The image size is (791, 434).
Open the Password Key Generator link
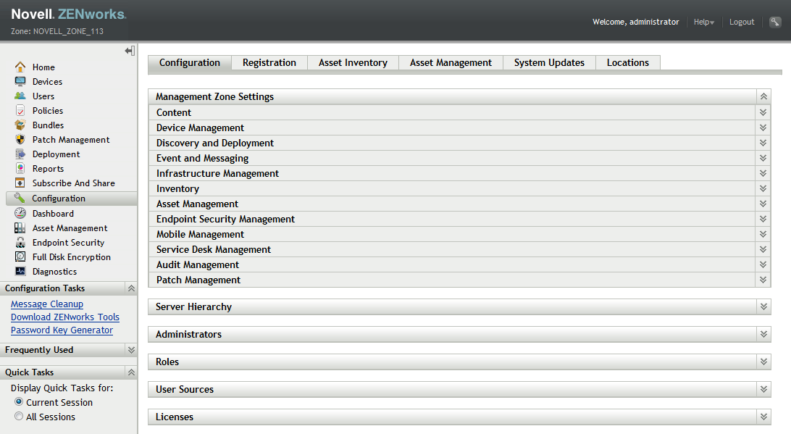[x=62, y=330]
